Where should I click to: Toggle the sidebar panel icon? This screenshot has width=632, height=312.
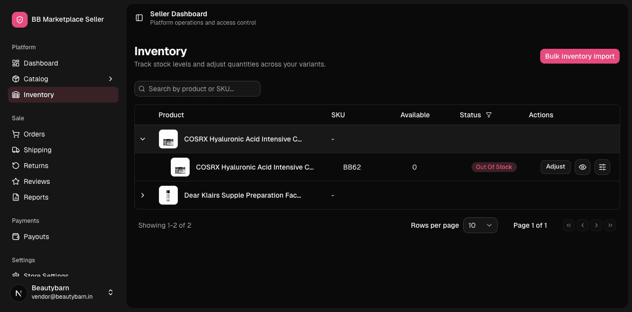click(139, 18)
